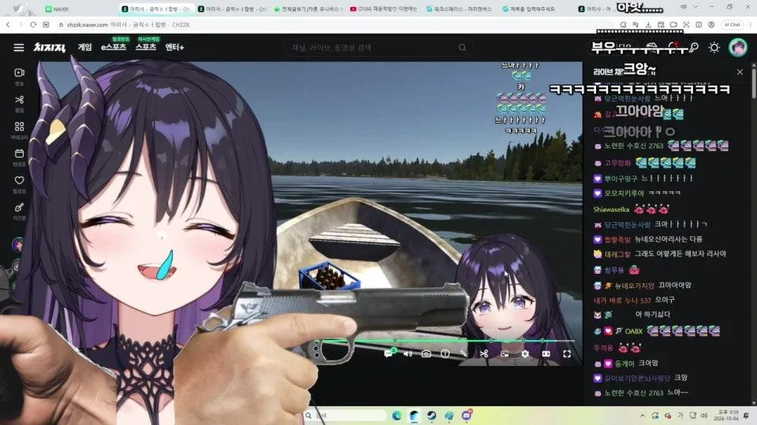
Task: Click the key icon in Chzzk header
Action: point(694,47)
